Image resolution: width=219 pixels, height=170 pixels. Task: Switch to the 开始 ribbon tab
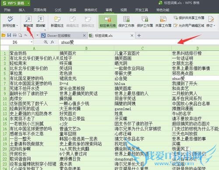pyautogui.click(x=7, y=10)
